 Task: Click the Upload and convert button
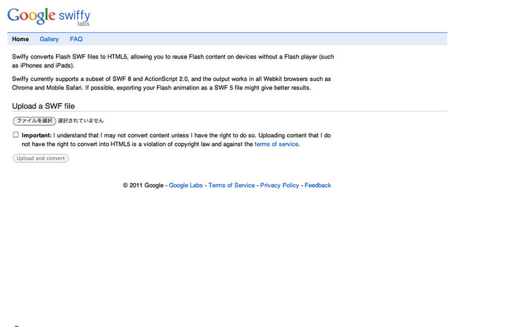click(x=41, y=158)
